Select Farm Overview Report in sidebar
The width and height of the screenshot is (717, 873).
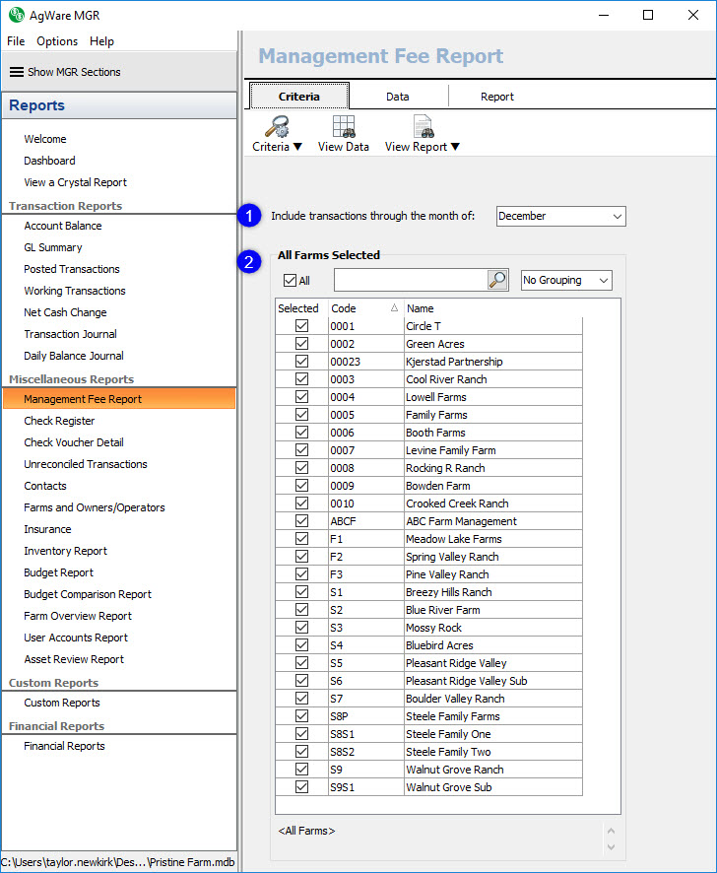click(x=78, y=616)
